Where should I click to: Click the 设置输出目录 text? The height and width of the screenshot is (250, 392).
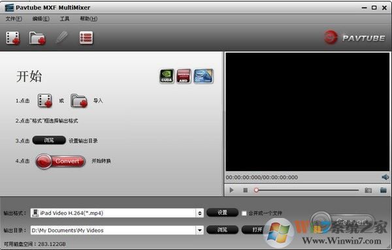click(x=83, y=141)
